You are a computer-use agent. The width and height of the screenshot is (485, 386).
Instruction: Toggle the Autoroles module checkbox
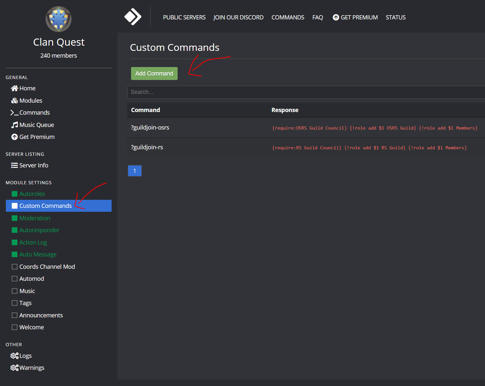pyautogui.click(x=15, y=194)
